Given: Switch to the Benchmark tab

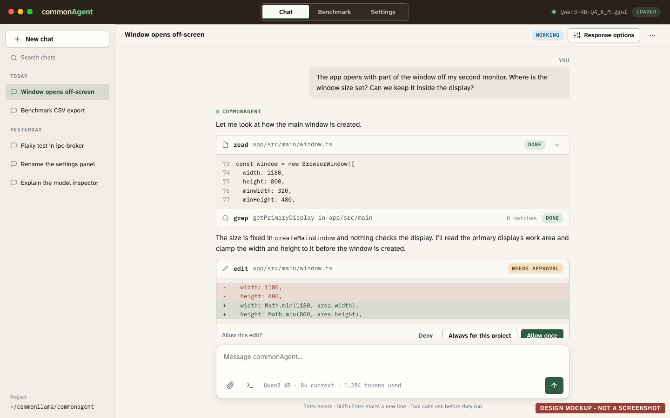Looking at the screenshot, I should click(335, 12).
